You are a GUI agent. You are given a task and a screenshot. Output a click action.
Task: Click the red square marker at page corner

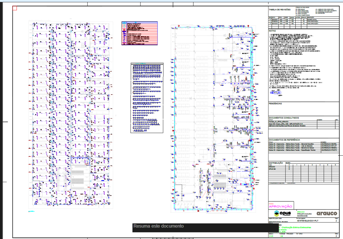click(x=14, y=8)
